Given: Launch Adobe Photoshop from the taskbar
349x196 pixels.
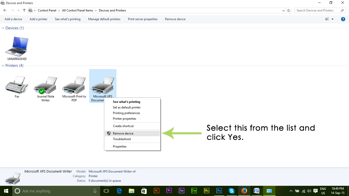Looking at the screenshot, I should coord(219,191).
